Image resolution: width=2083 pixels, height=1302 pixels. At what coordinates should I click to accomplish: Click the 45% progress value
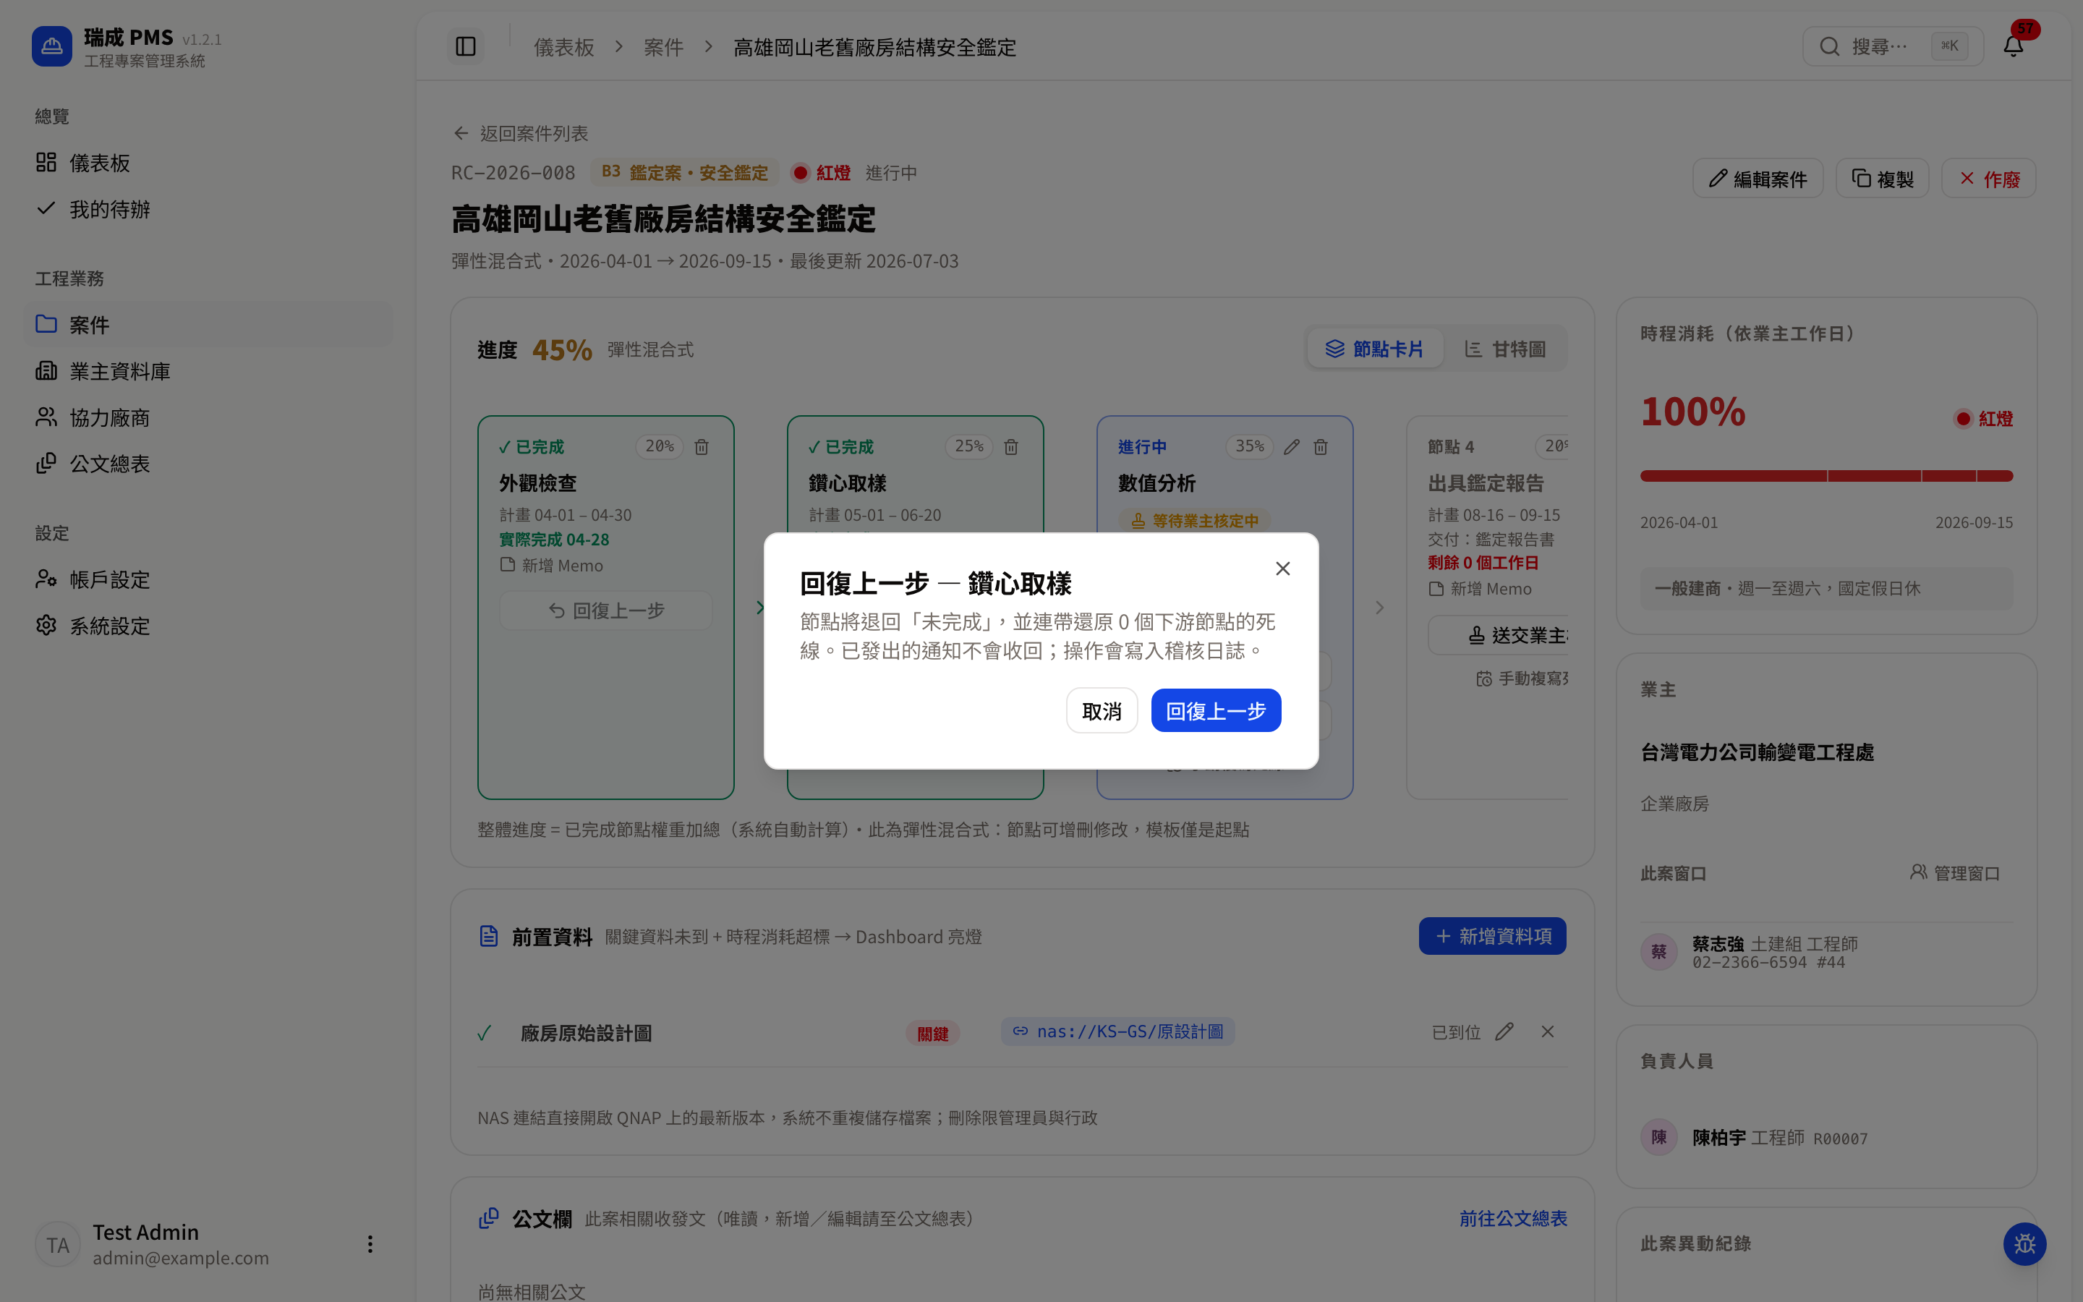562,349
